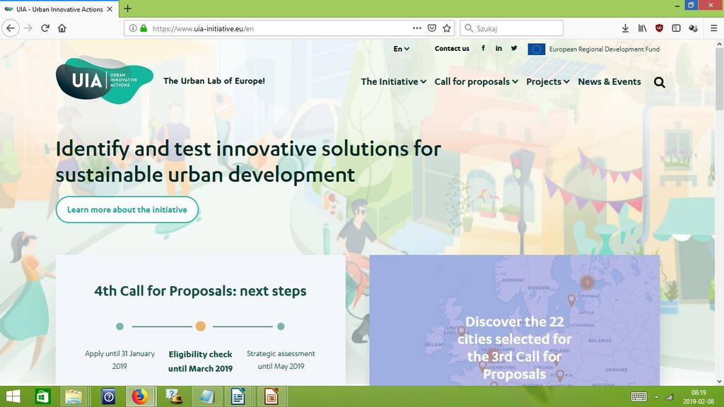
Task: Open the browser home page icon
Action: 62,28
